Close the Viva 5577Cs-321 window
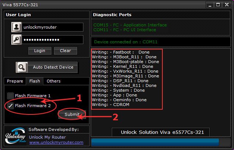 click(227, 5)
